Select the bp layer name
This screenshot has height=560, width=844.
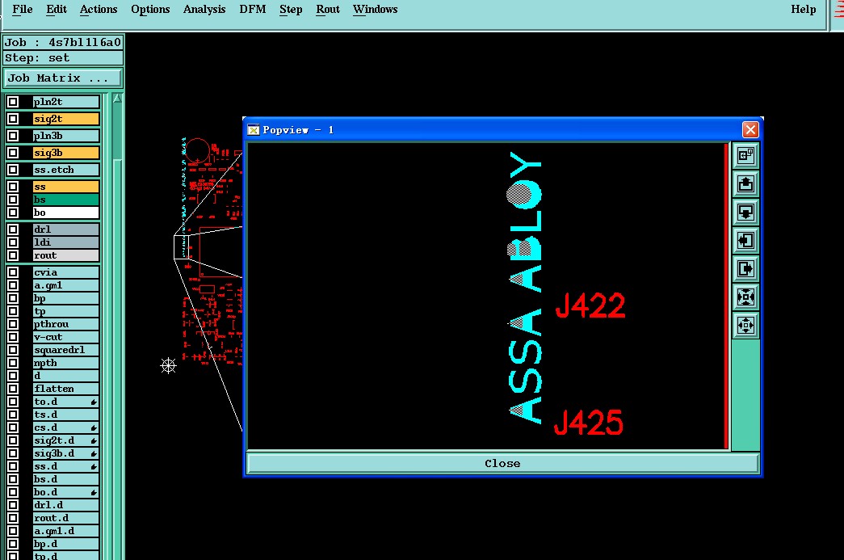point(66,298)
